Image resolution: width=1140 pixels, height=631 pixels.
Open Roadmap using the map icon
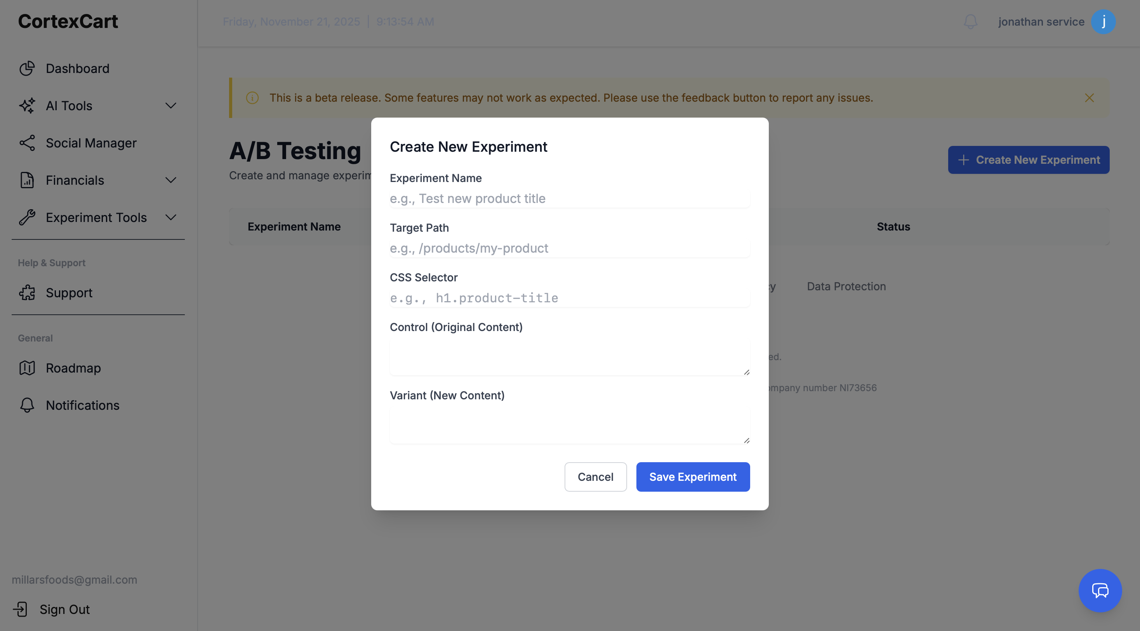tap(27, 368)
